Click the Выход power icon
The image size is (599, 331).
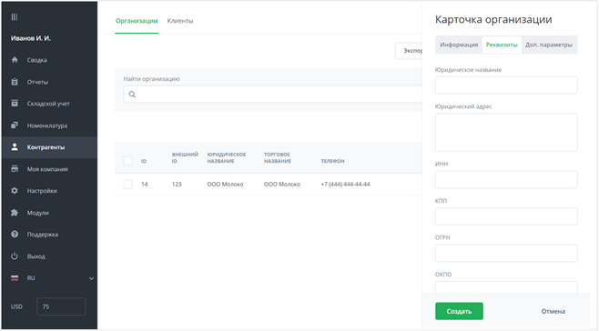tap(15, 256)
